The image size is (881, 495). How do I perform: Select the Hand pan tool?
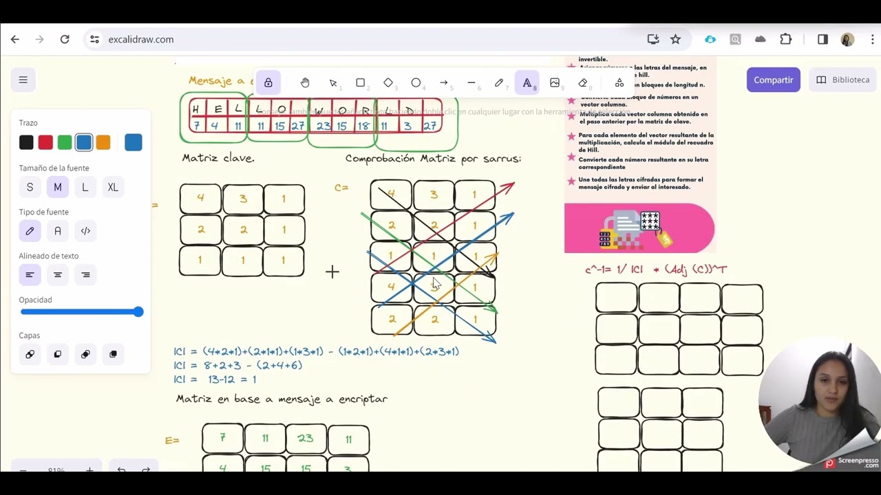pos(305,82)
